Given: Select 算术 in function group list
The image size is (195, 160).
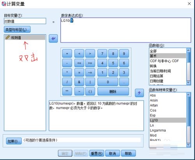Looking at the screenshot, I should (x=168, y=56).
